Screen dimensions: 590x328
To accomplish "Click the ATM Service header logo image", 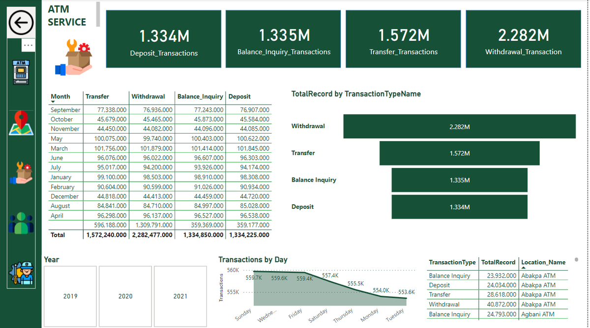I will pos(73,58).
